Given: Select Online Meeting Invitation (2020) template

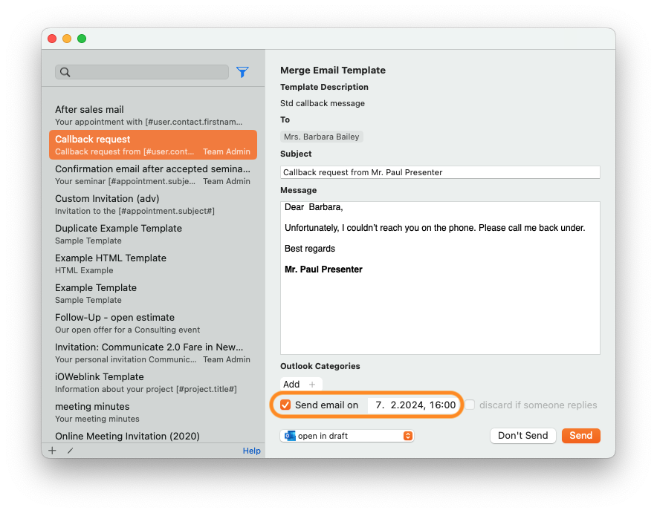Looking at the screenshot, I should (x=153, y=436).
